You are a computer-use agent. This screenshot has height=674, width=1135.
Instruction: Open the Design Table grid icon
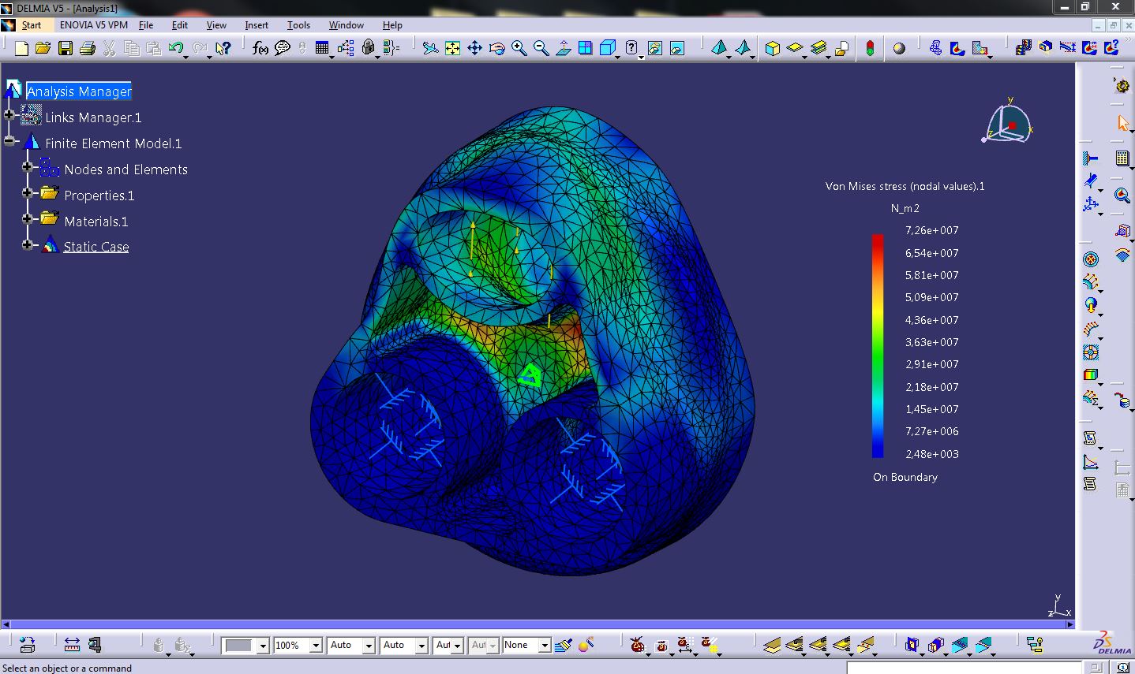click(321, 49)
